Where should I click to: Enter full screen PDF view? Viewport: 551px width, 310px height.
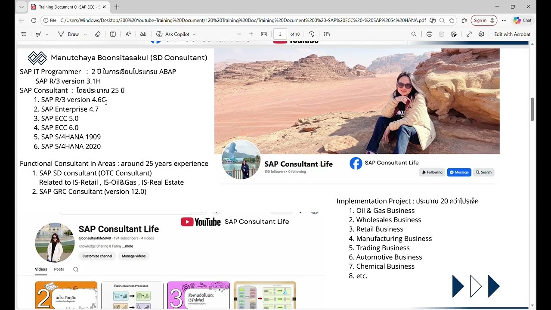[x=469, y=34]
